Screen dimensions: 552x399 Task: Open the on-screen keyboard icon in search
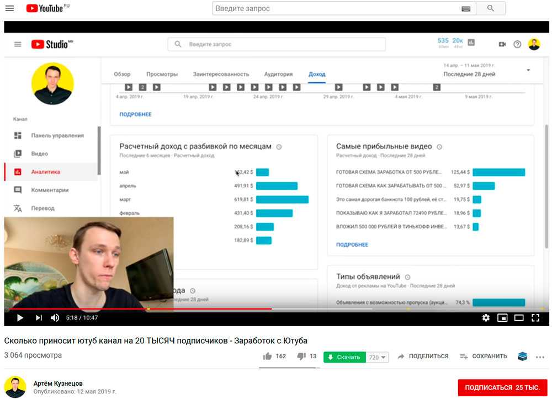coord(466,9)
